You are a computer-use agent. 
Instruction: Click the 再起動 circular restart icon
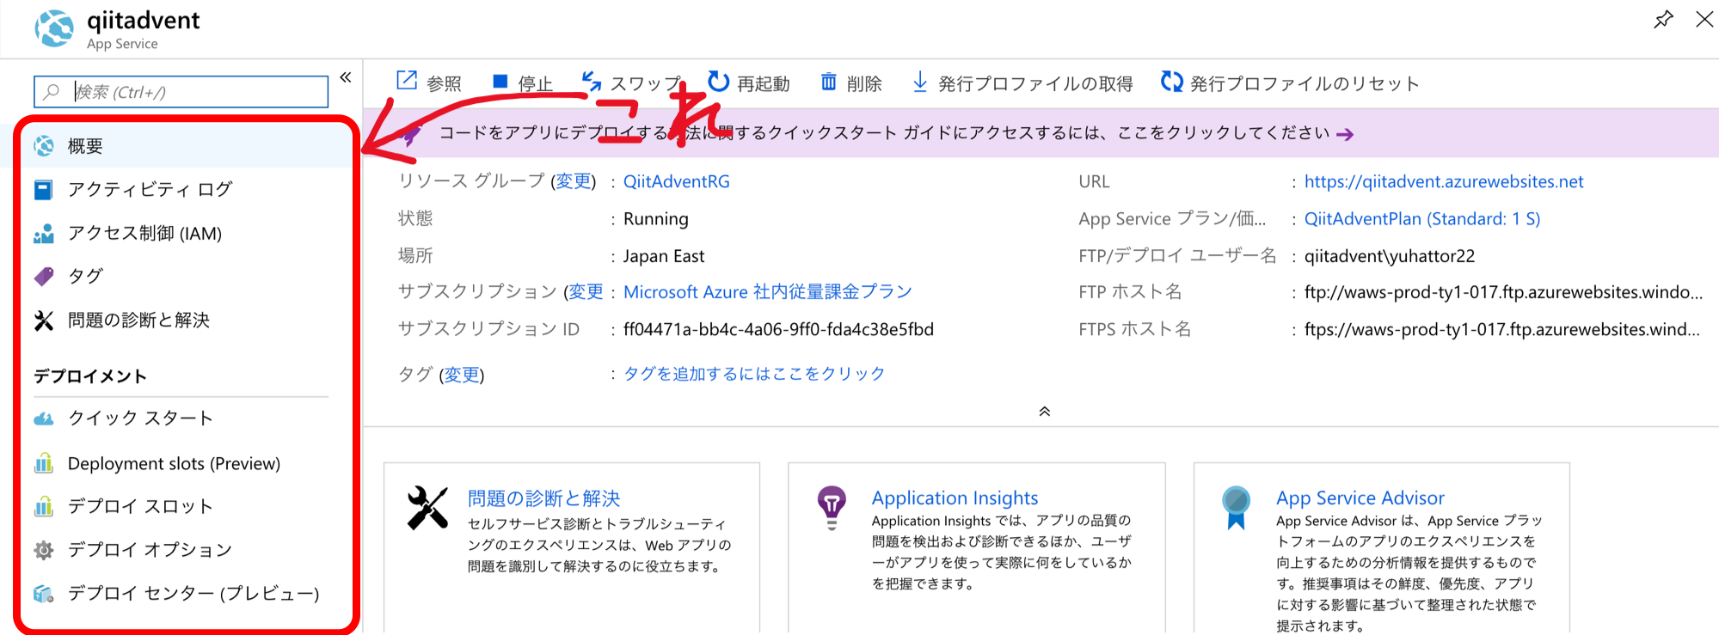[x=718, y=82]
